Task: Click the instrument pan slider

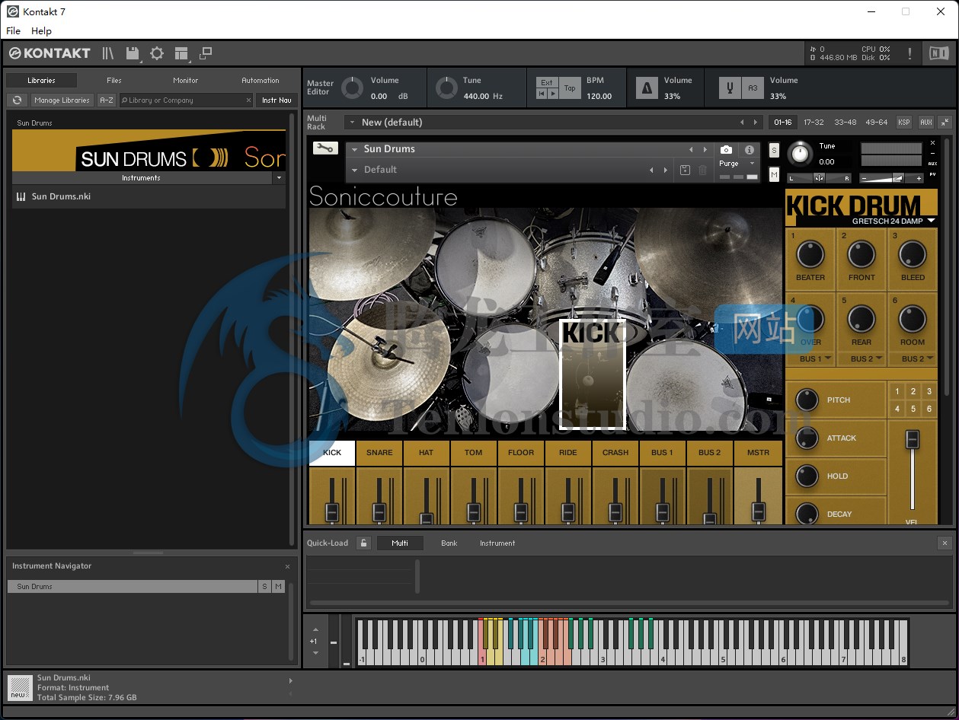Action: 819,177
